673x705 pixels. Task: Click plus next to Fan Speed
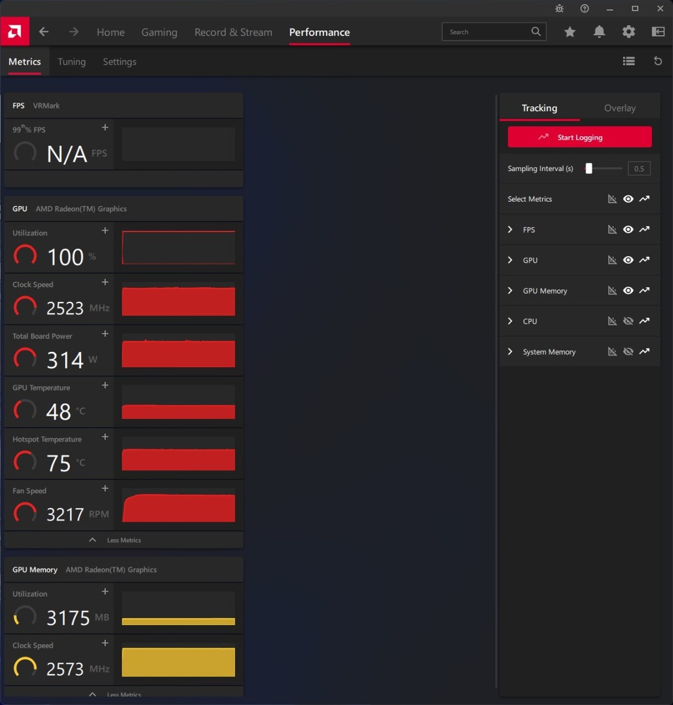pos(105,488)
